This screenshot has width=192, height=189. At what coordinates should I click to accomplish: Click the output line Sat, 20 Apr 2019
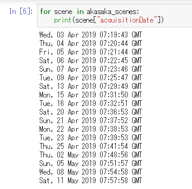click(91, 112)
